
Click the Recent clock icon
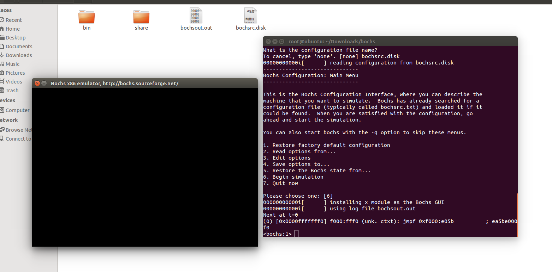tap(2, 20)
